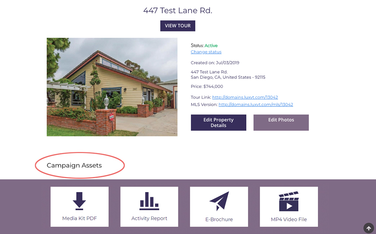The width and height of the screenshot is (376, 234).
Task: Select the MP4 Video File clapperboard icon
Action: tap(289, 201)
